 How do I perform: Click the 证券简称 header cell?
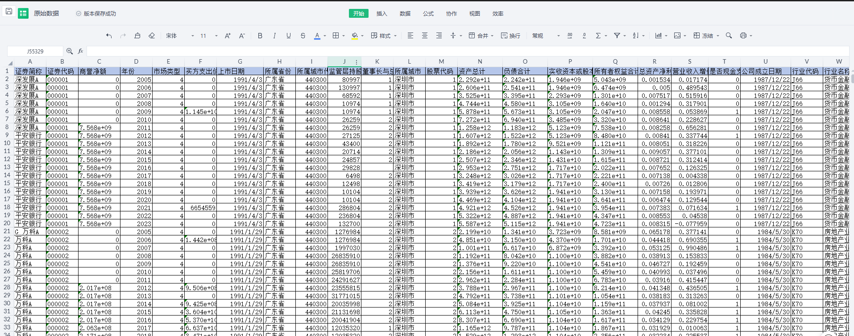pyautogui.click(x=30, y=71)
